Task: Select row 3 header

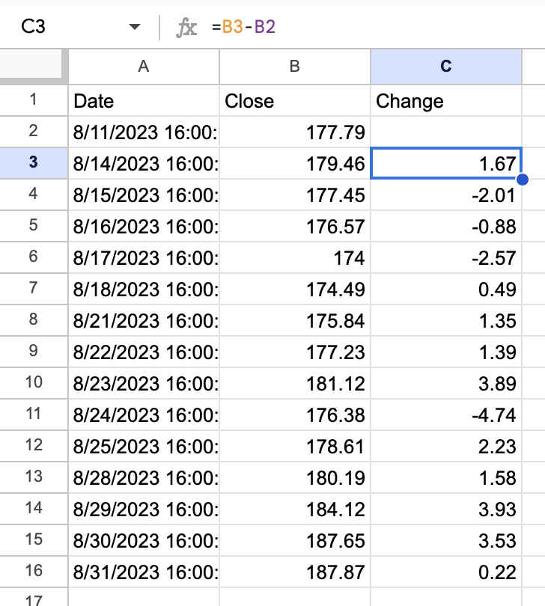Action: [34, 162]
